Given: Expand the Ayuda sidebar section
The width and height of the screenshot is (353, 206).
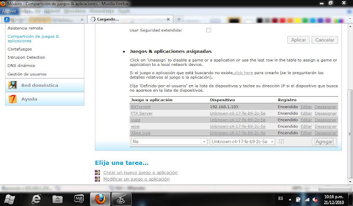Looking at the screenshot, I should coord(45,99).
